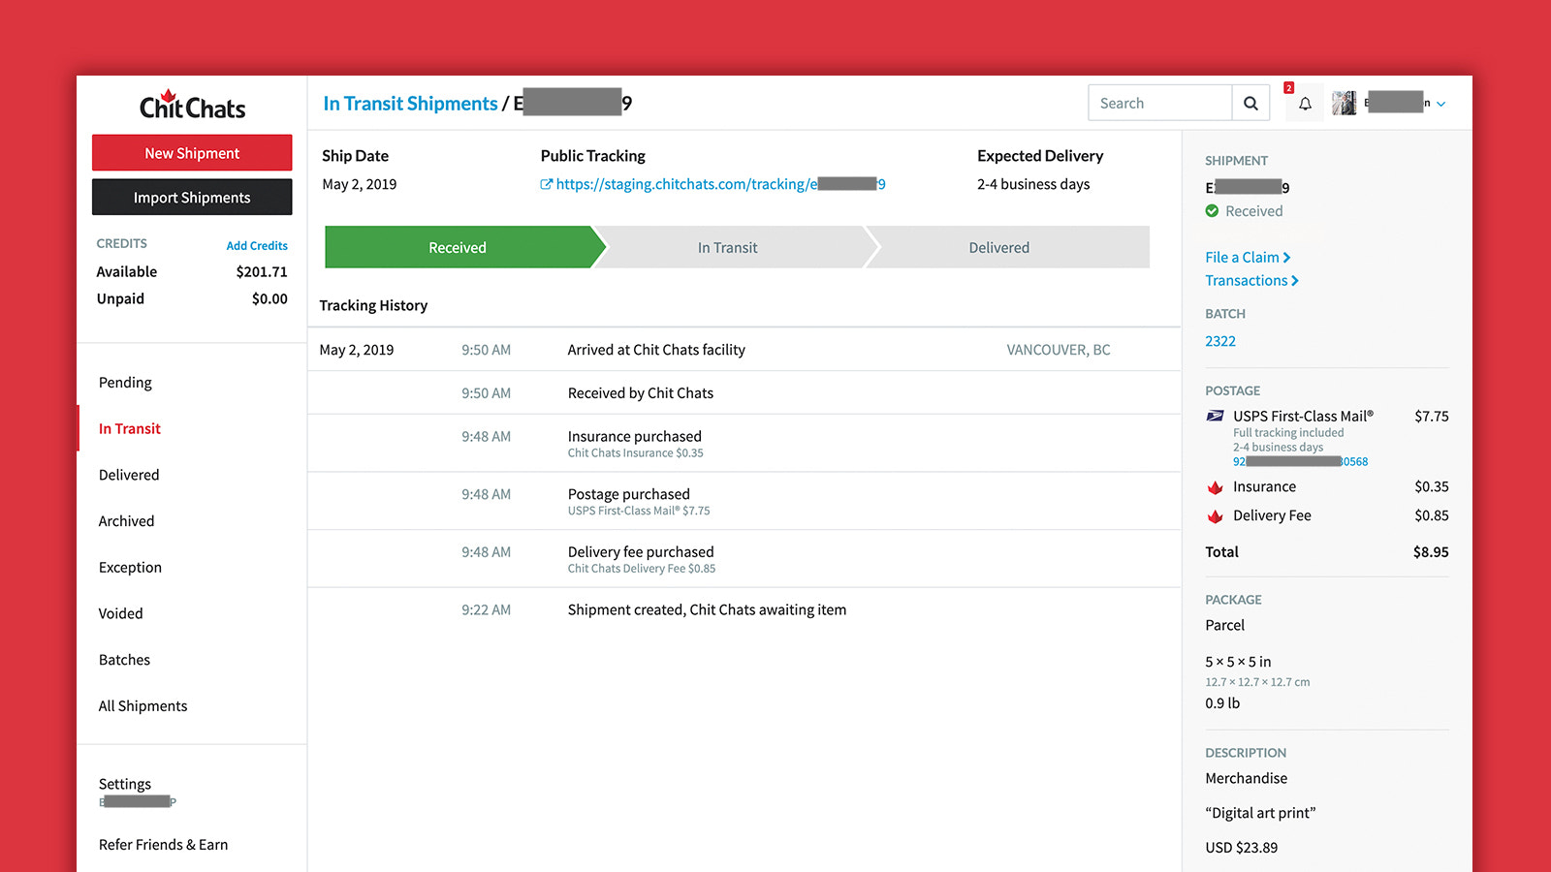
Task: Click the notification badge count
Action: point(1288,88)
